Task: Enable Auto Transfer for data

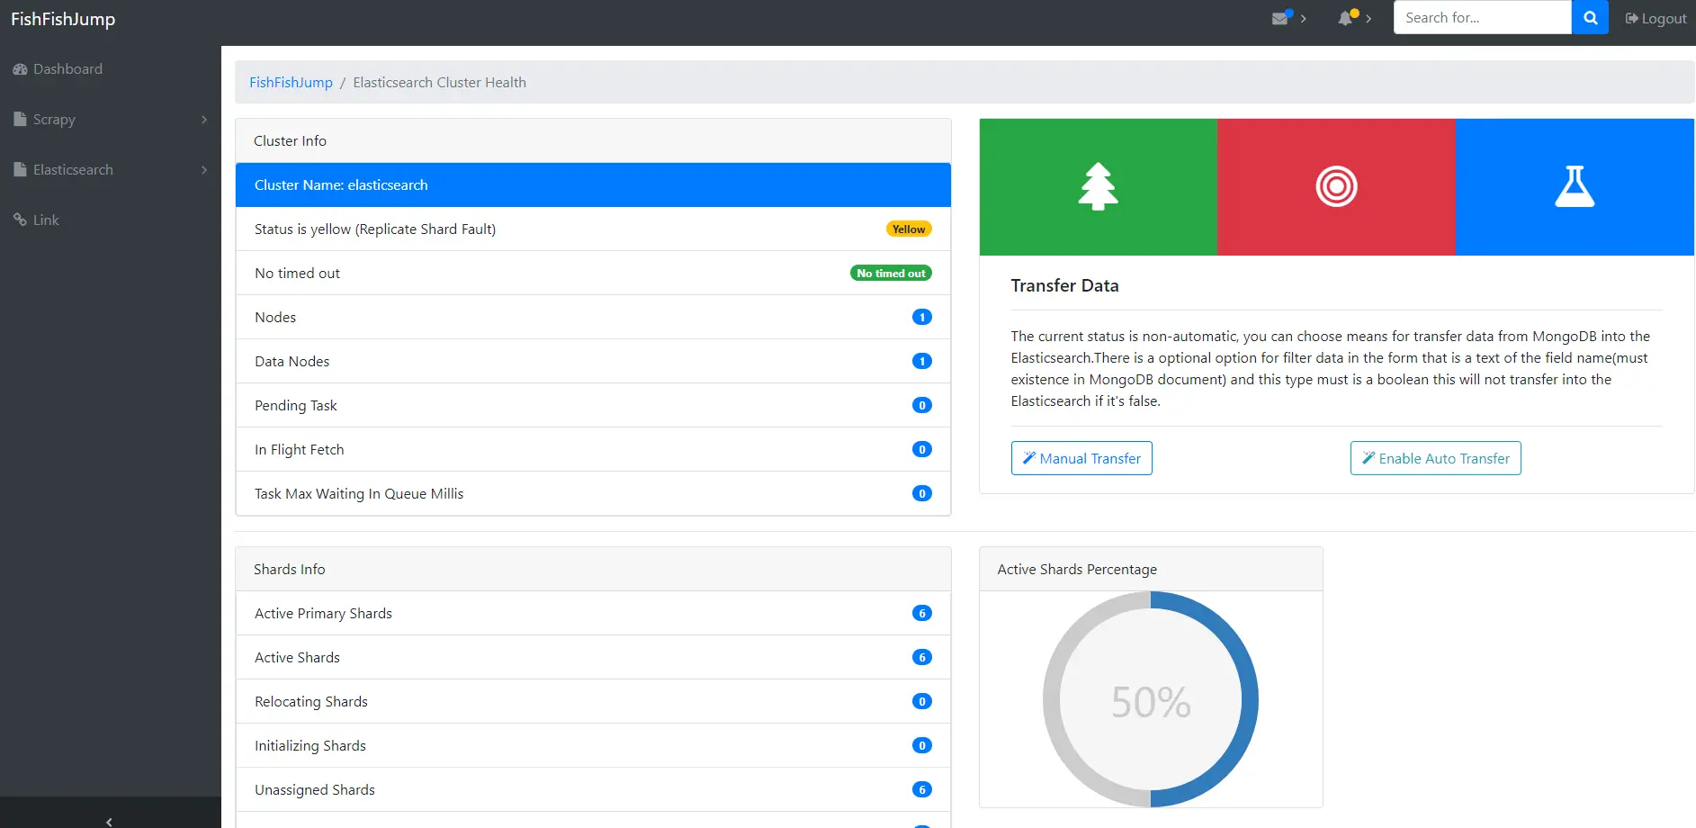Action: click(x=1435, y=458)
